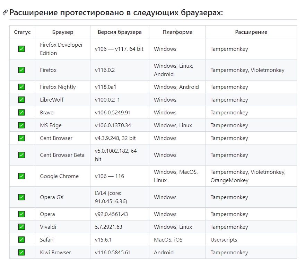Select the 'Google Chrome' cell

(63, 176)
